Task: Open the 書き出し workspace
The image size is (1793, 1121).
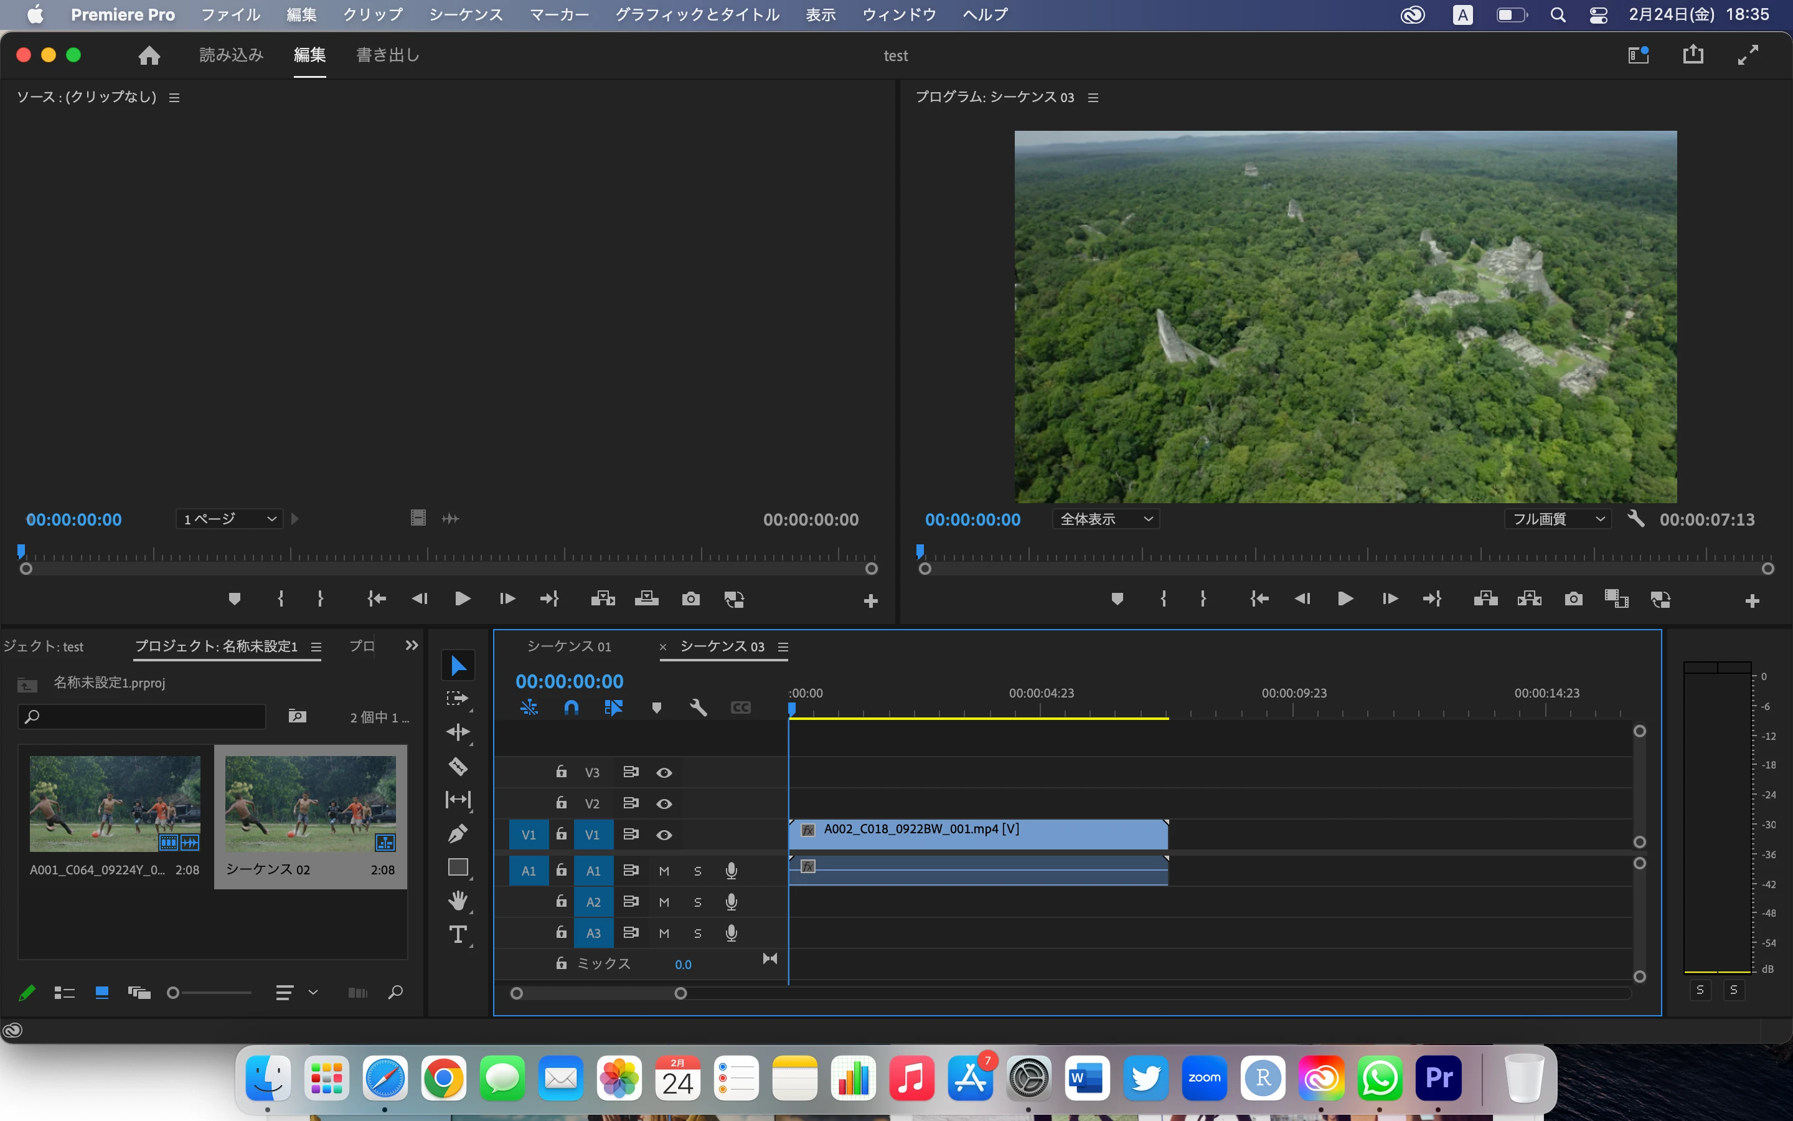Action: [387, 55]
